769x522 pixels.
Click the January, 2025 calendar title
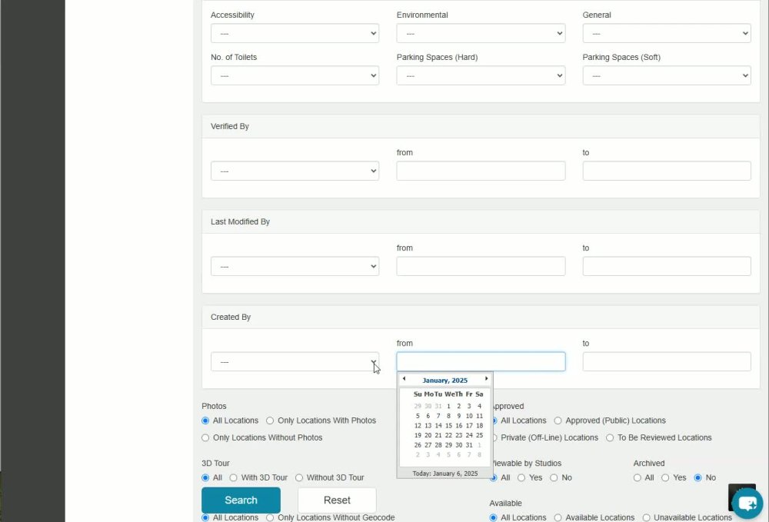(444, 381)
